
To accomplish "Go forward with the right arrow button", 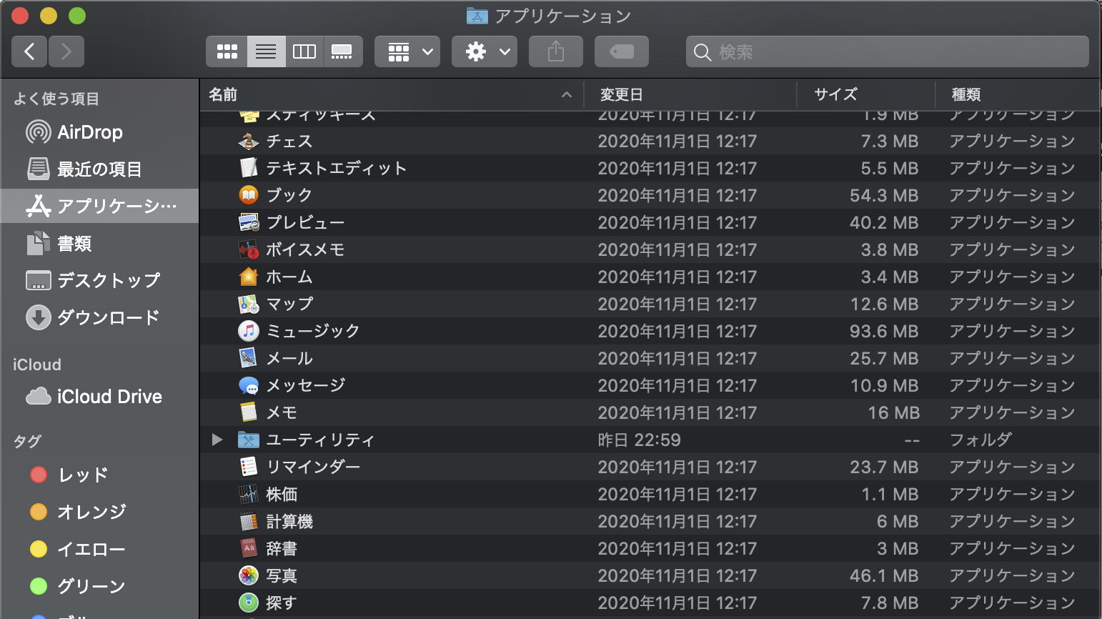I will click(x=66, y=51).
